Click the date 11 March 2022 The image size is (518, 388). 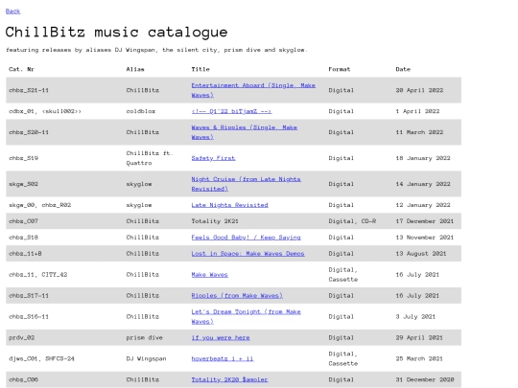[419, 132]
